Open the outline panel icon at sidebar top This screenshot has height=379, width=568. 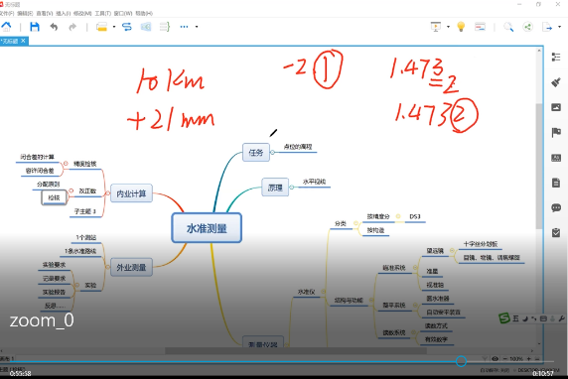click(x=556, y=57)
